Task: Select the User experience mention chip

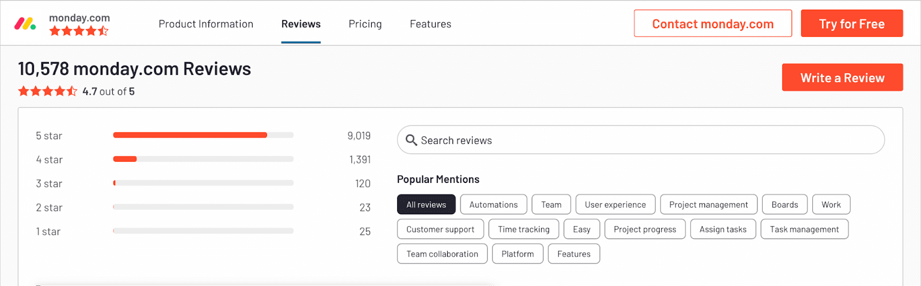Action: coord(615,204)
